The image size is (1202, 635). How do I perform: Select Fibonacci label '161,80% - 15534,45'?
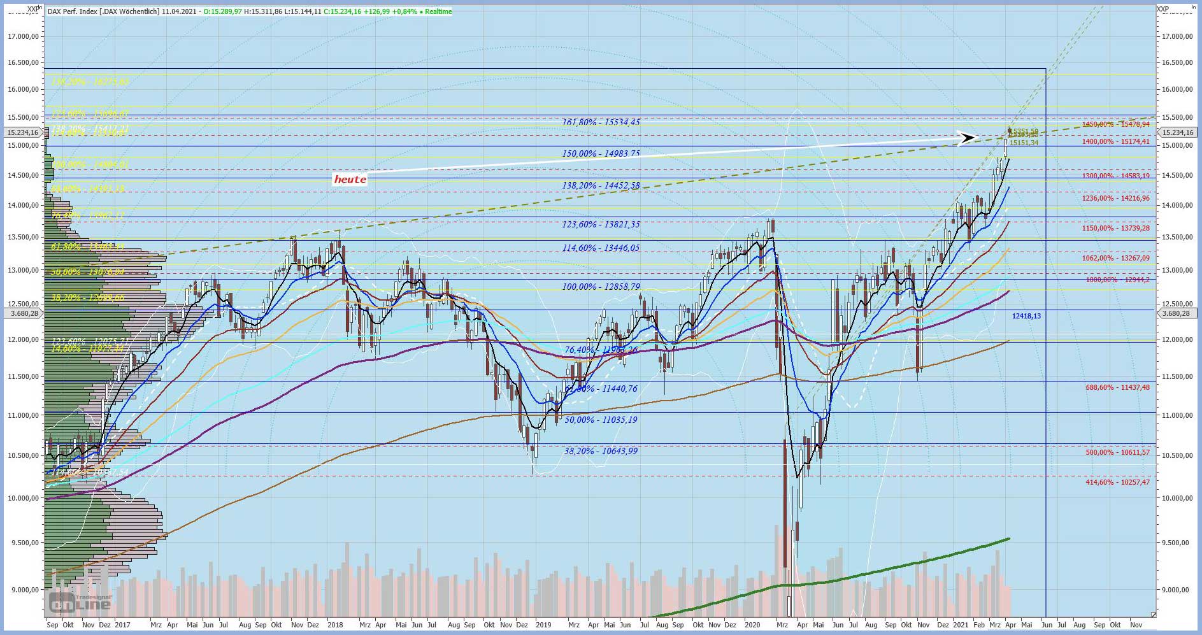(601, 122)
